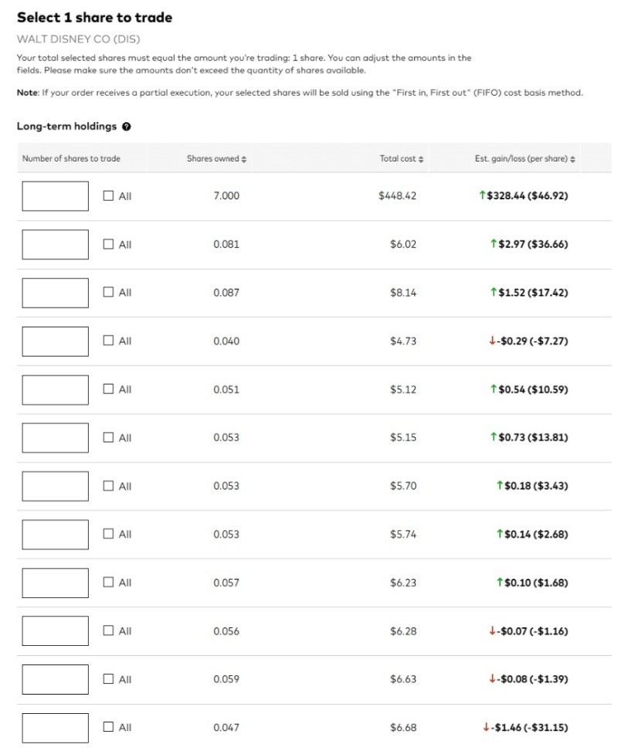Sort by Total cost column arrows

pos(420,159)
